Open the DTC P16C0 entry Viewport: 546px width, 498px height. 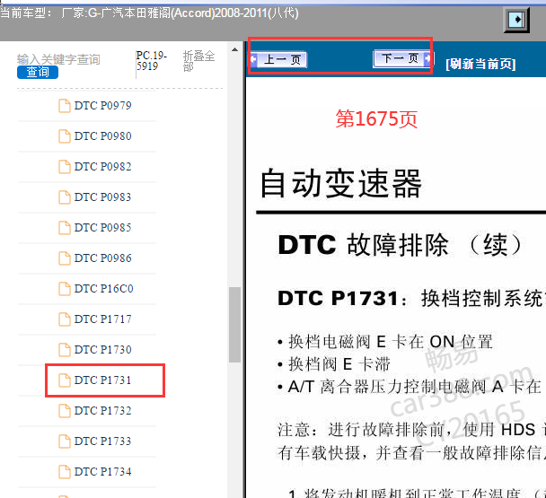103,289
